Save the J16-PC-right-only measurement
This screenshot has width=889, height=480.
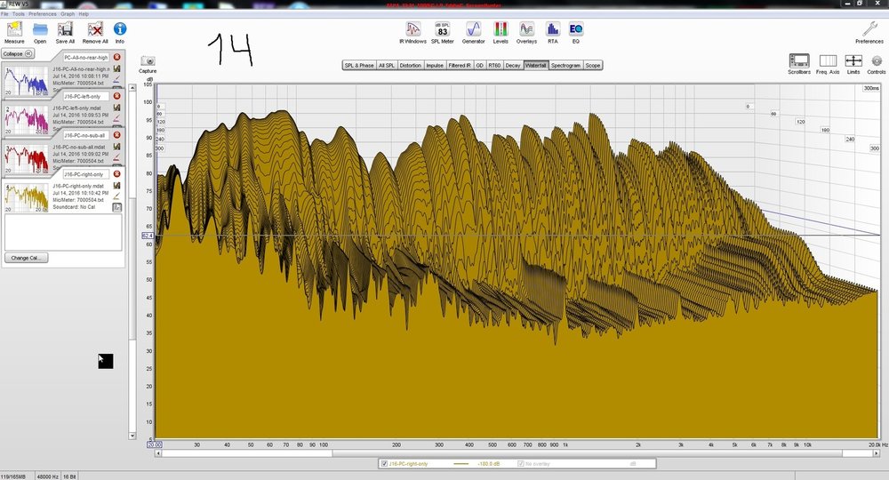[x=116, y=185]
